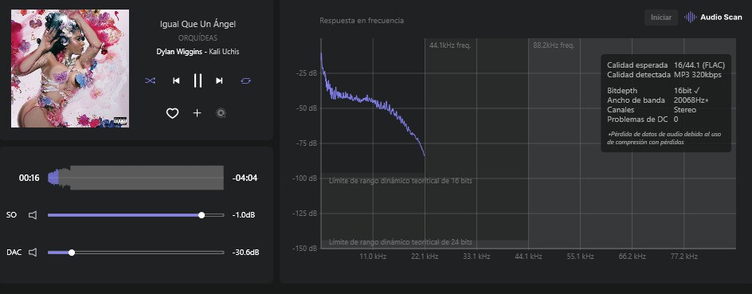Open Dylan Wiggins artist link
Viewport: 752px width, 294px height.
[179, 52]
